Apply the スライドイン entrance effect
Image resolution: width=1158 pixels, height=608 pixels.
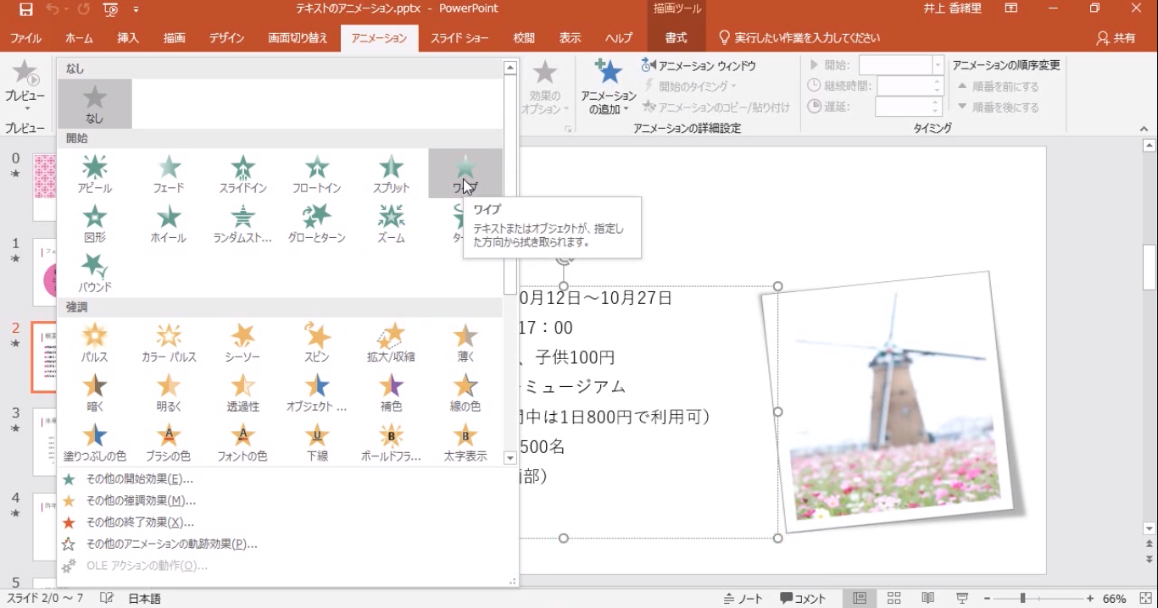[x=242, y=174]
